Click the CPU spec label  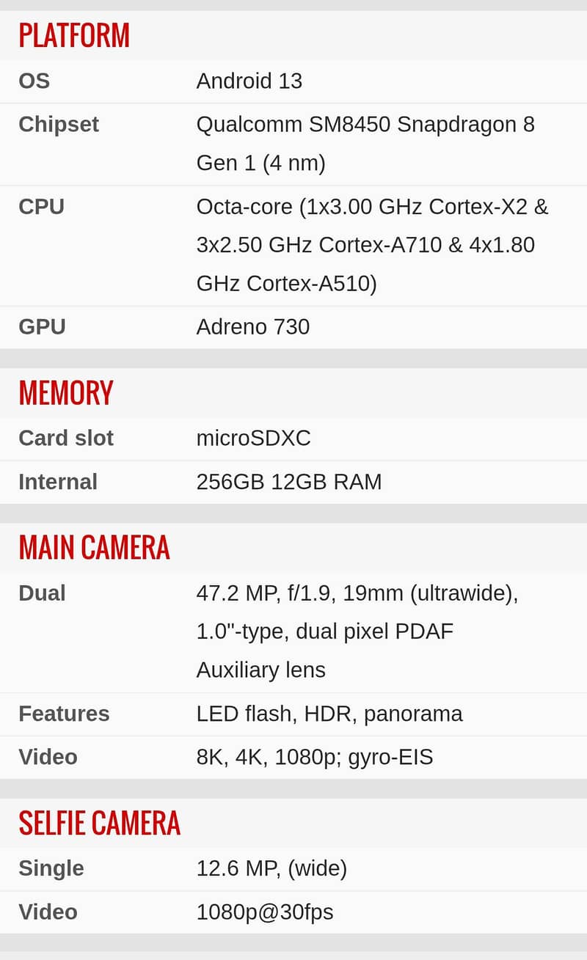(41, 207)
